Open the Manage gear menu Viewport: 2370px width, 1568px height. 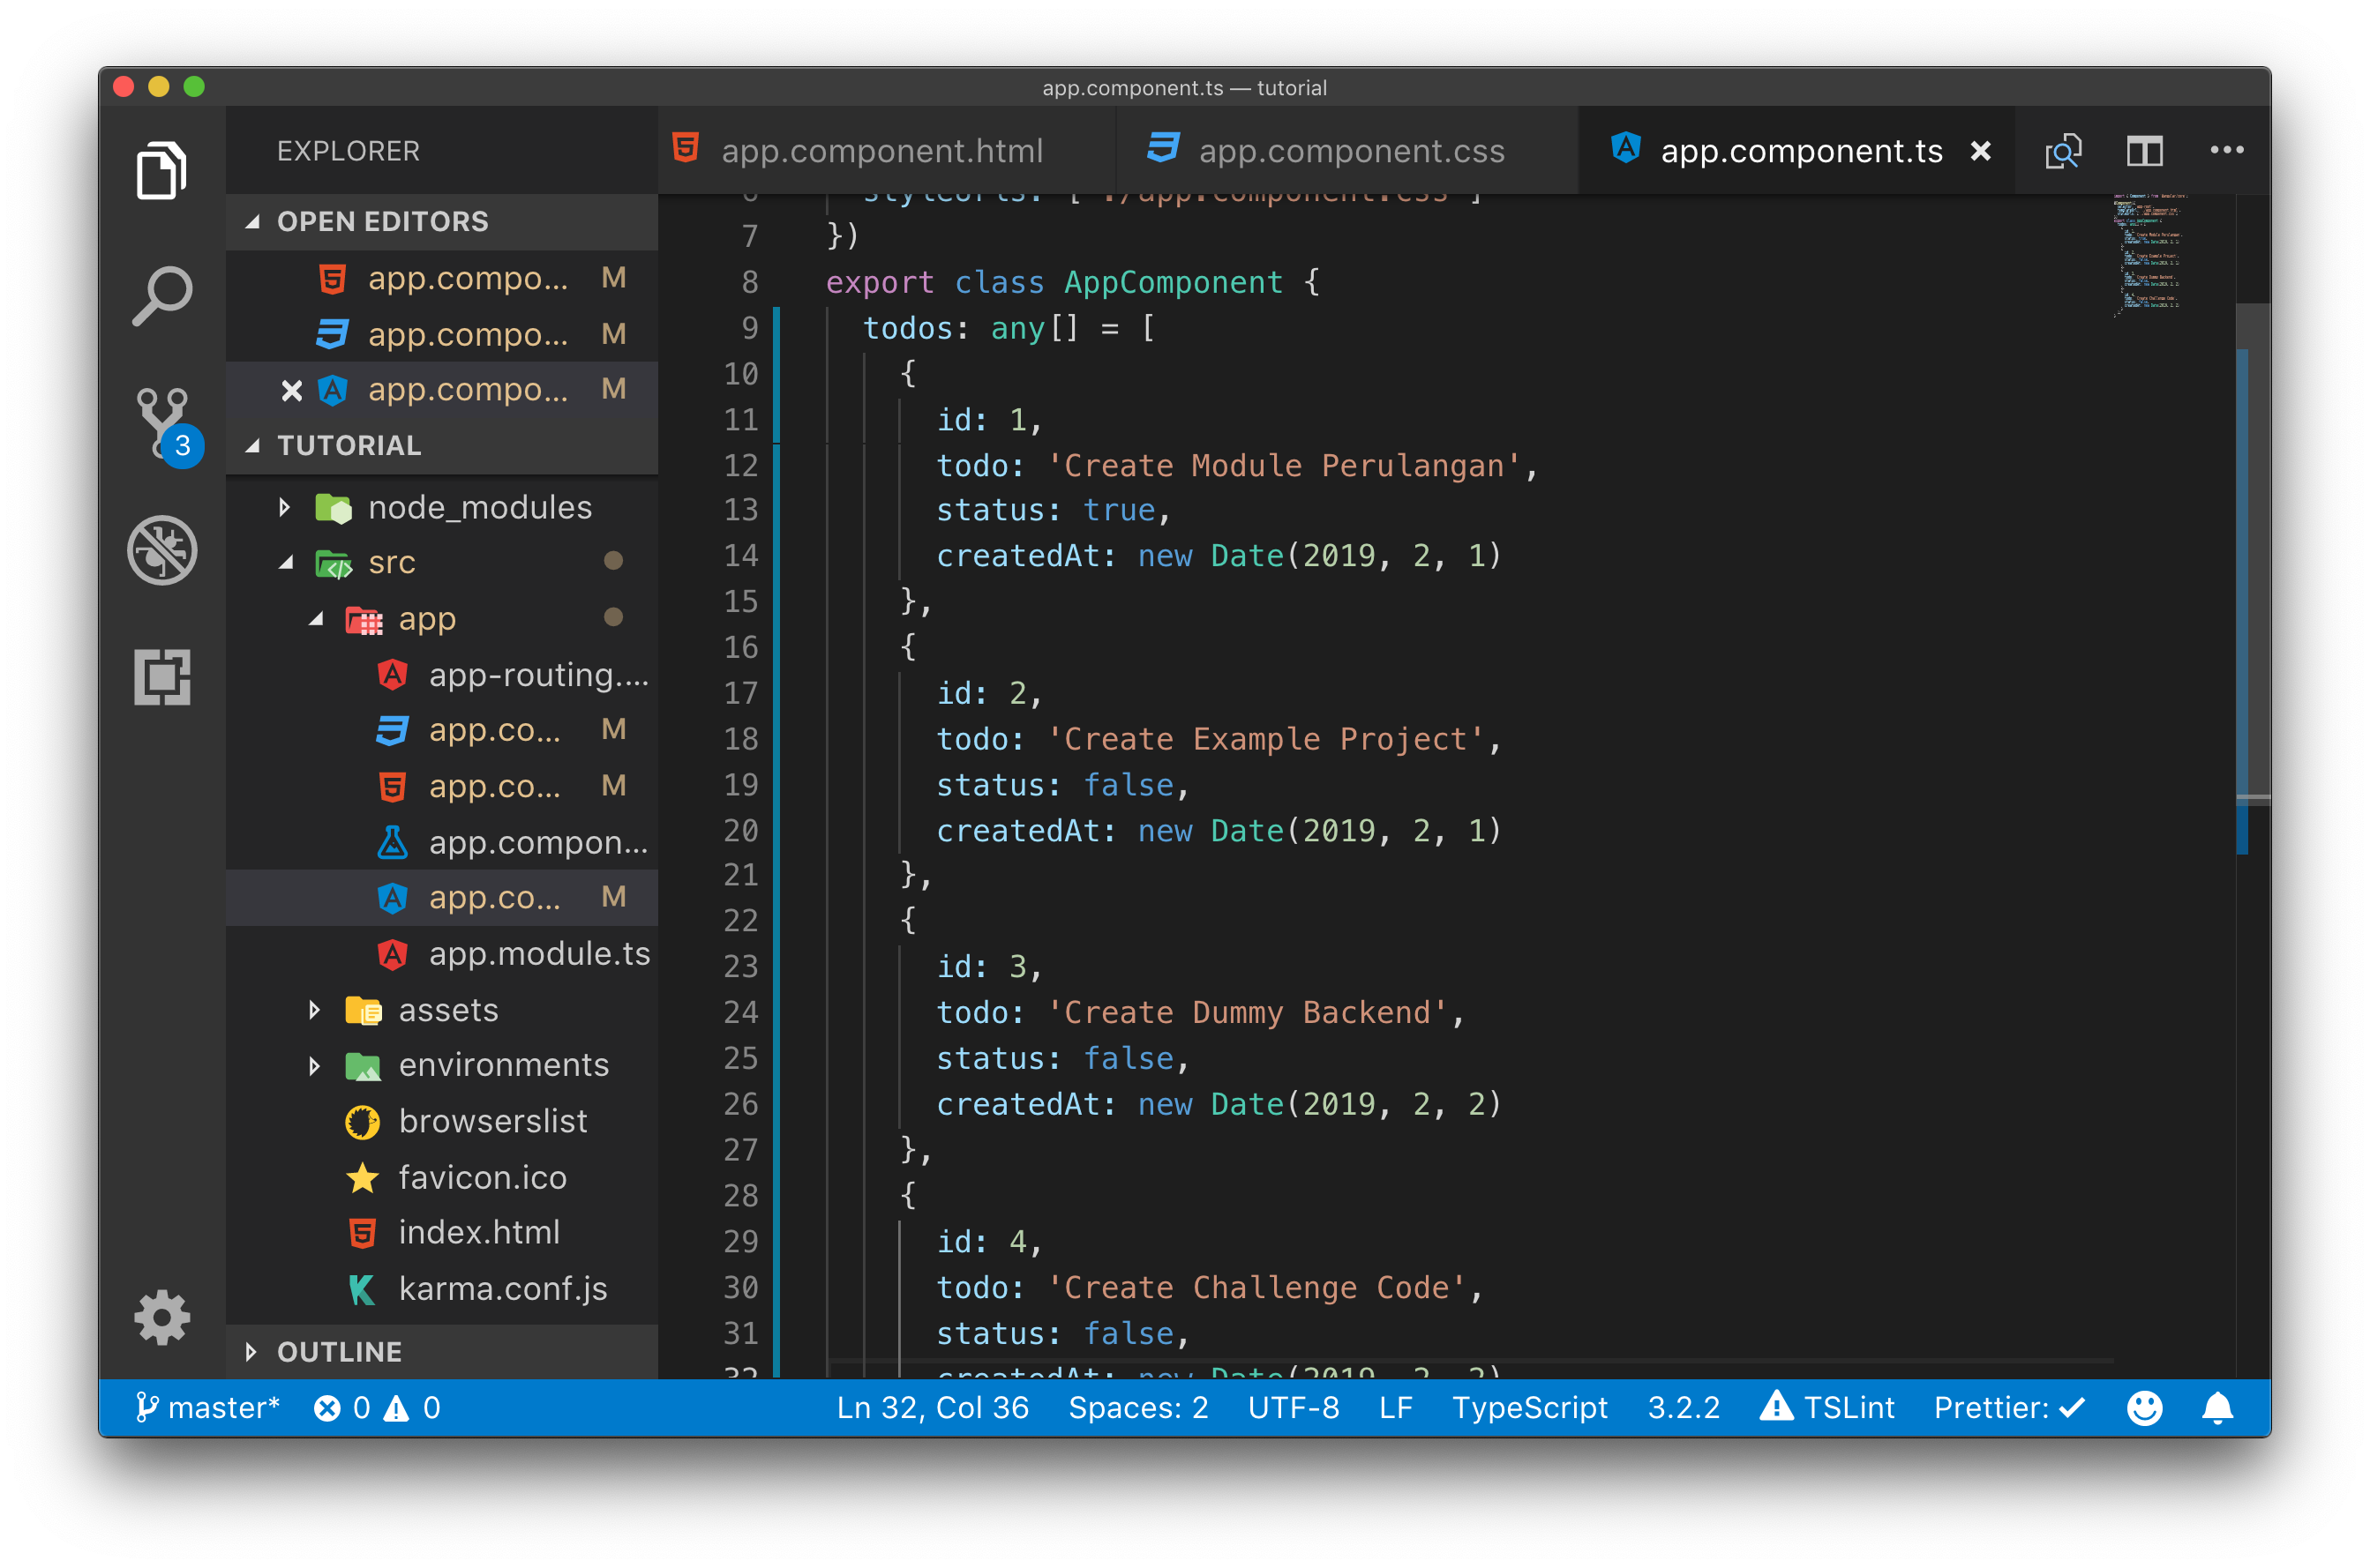(161, 1317)
